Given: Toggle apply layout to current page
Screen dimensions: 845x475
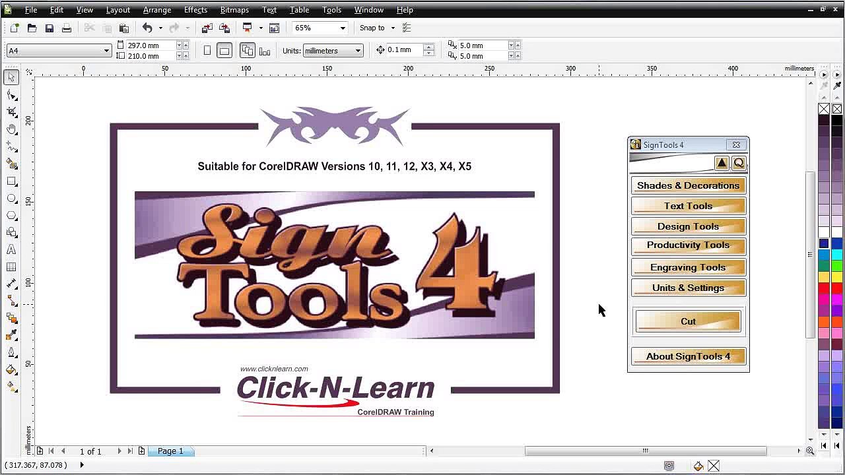Looking at the screenshot, I should pos(265,51).
